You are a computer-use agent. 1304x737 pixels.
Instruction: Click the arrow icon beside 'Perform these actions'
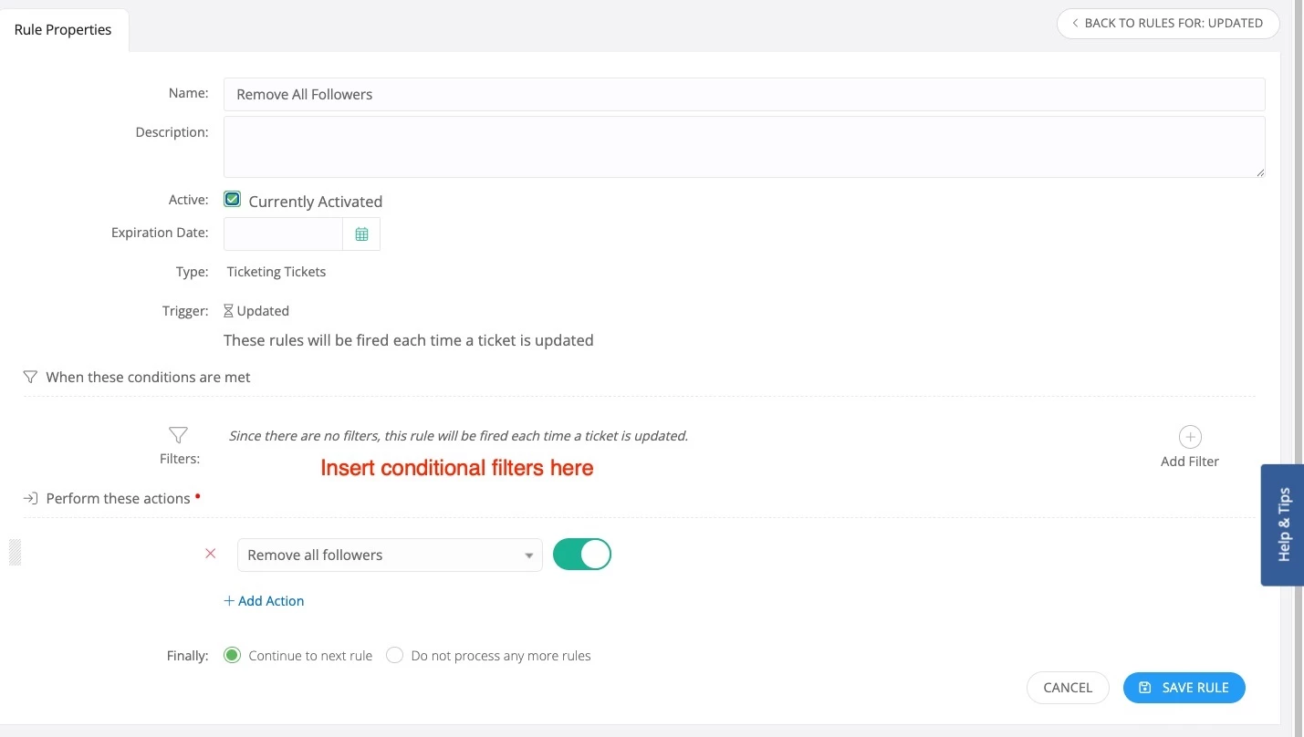pyautogui.click(x=30, y=499)
